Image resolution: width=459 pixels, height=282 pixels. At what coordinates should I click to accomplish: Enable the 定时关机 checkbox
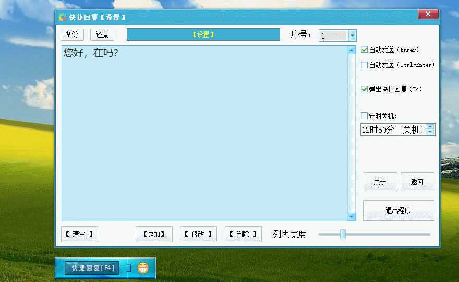[x=364, y=116]
